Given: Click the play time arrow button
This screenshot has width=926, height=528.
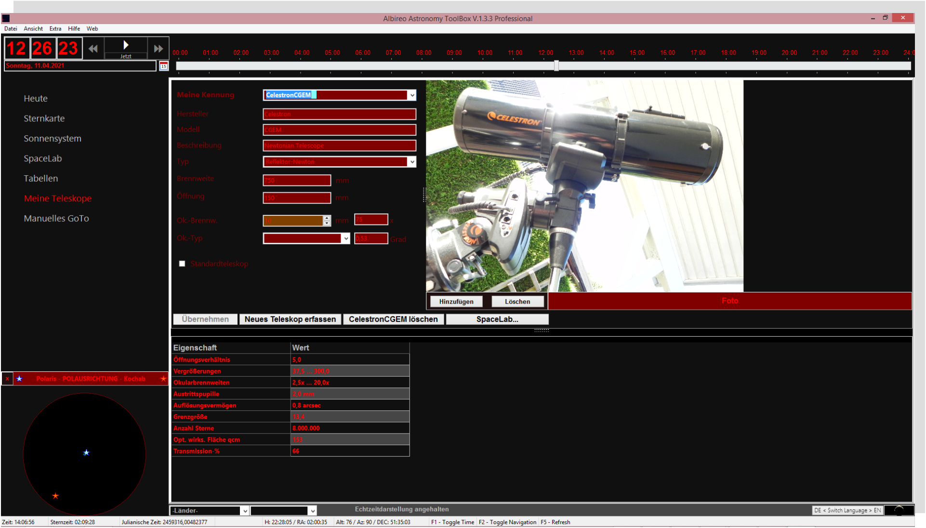Looking at the screenshot, I should (x=126, y=45).
